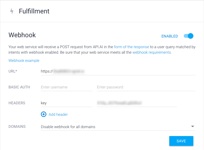204x150 pixels.
Task: Open the Webhook example link
Action: click(x=24, y=60)
